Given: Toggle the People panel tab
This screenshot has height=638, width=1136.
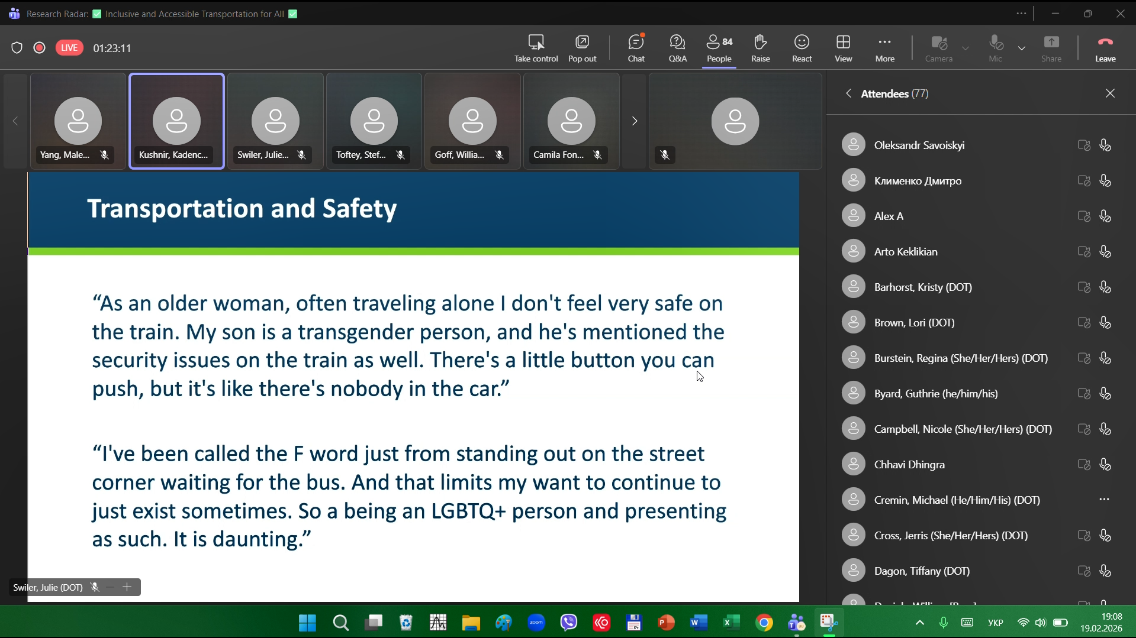Looking at the screenshot, I should 719,48.
